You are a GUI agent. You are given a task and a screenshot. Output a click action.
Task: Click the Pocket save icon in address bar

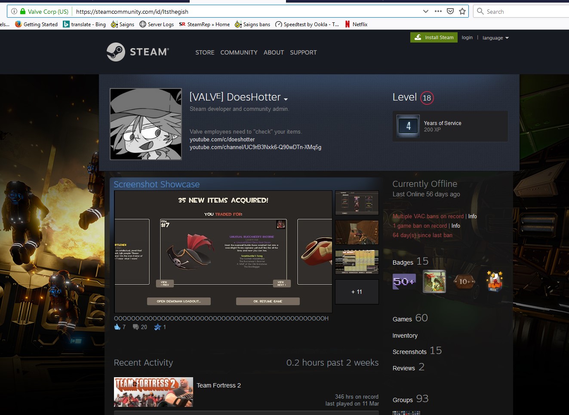click(x=450, y=11)
